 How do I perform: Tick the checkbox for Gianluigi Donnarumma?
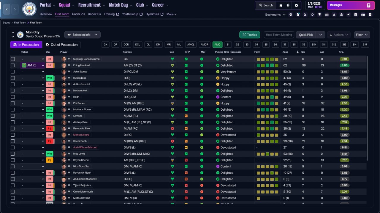pyautogui.click(x=13, y=59)
